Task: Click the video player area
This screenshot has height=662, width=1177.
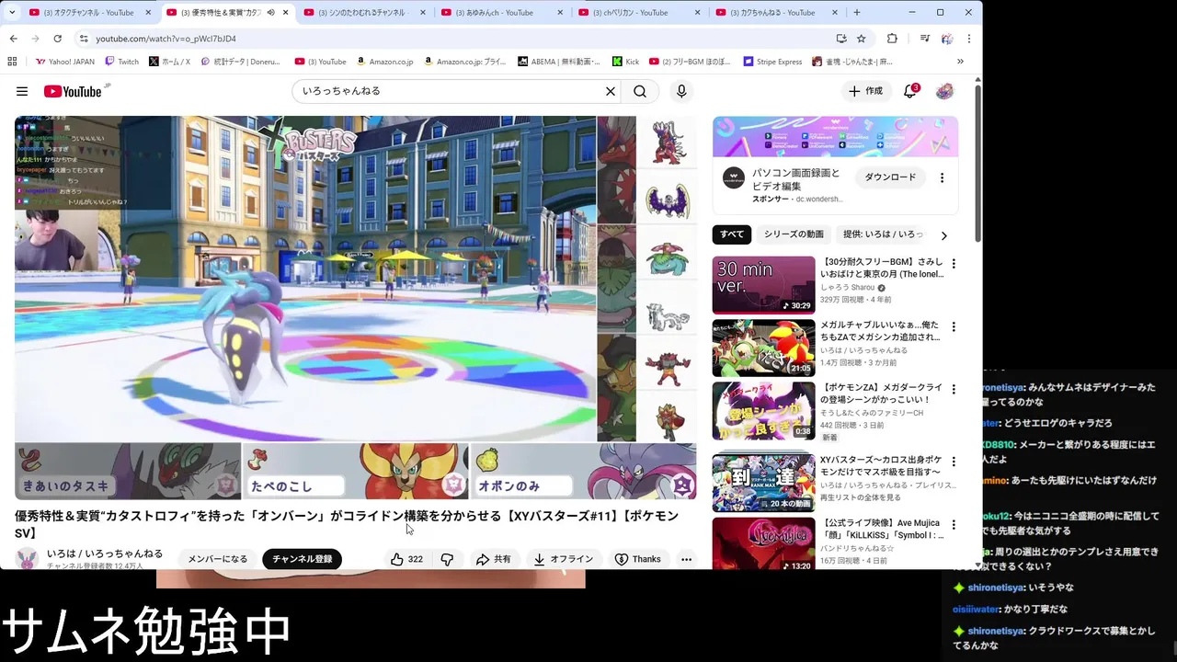Action: [x=355, y=308]
